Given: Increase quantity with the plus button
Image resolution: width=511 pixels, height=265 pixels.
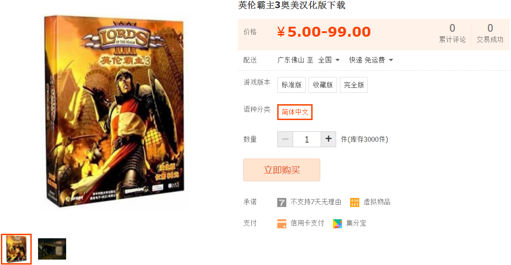Looking at the screenshot, I should click(328, 139).
